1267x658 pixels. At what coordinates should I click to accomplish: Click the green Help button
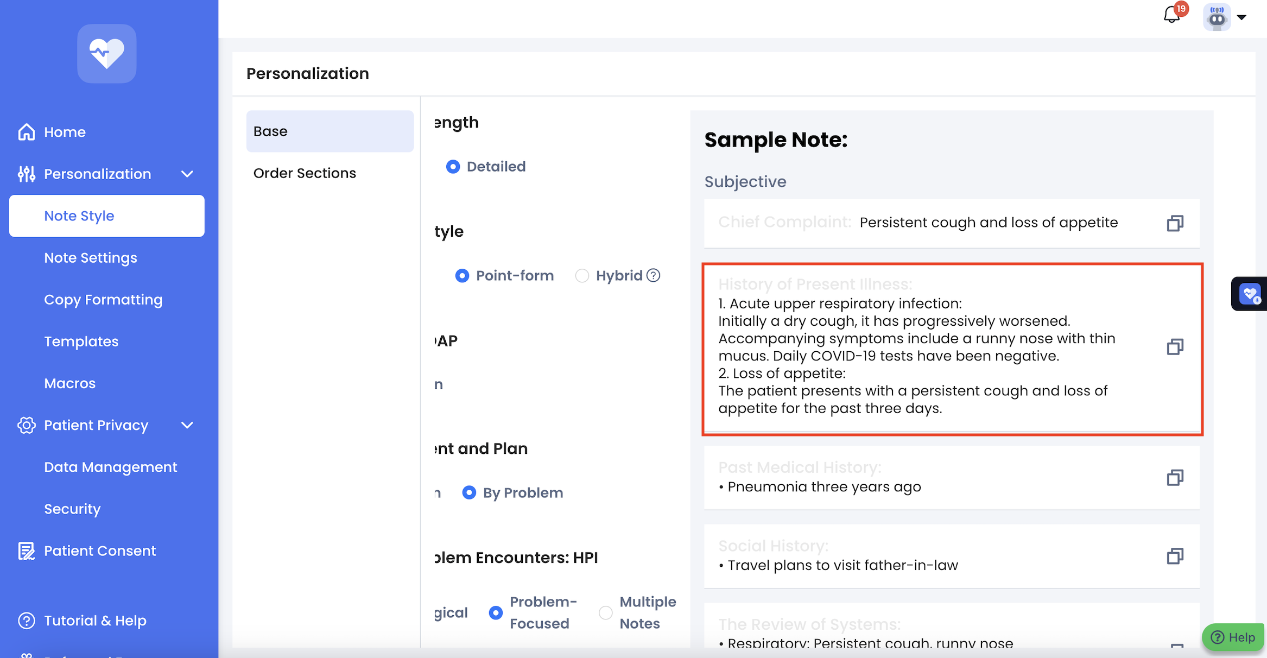(1233, 637)
